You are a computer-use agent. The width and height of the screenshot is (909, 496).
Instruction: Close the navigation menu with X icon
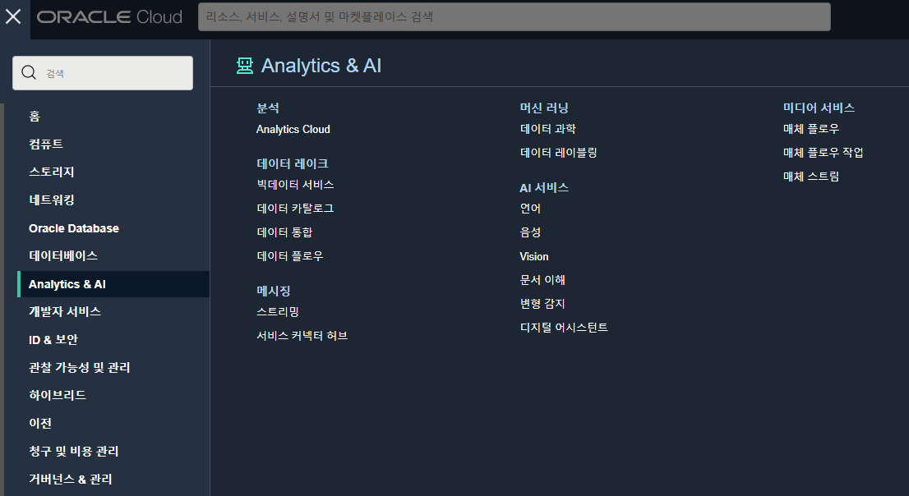[x=13, y=16]
